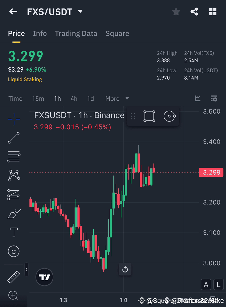
Task: Select the zoom-in magnifier tool
Action: pyautogui.click(x=14, y=296)
